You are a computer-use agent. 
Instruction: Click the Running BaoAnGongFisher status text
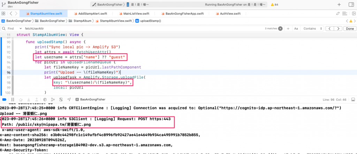(x=236, y=5)
